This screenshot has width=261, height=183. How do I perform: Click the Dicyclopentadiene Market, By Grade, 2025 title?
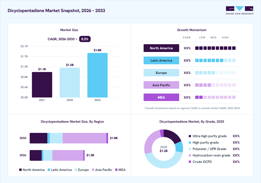pyautogui.click(x=192, y=122)
